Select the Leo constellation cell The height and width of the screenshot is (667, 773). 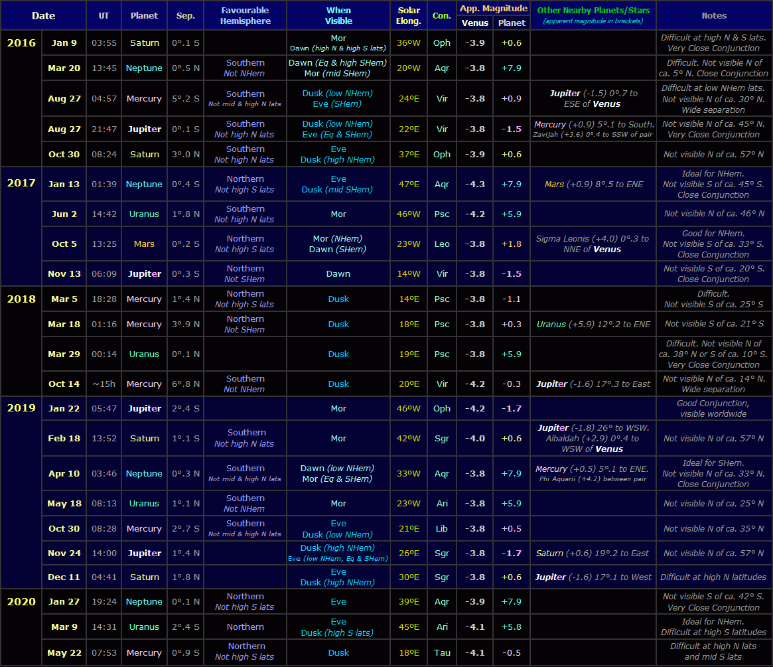point(441,244)
